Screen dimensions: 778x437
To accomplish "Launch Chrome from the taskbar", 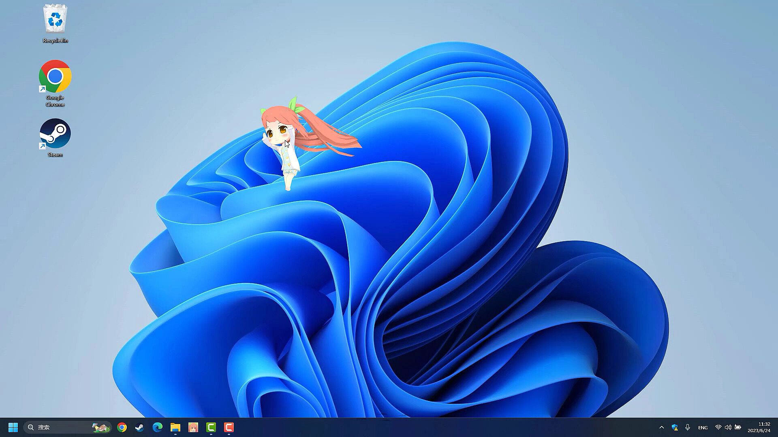I will click(x=122, y=427).
